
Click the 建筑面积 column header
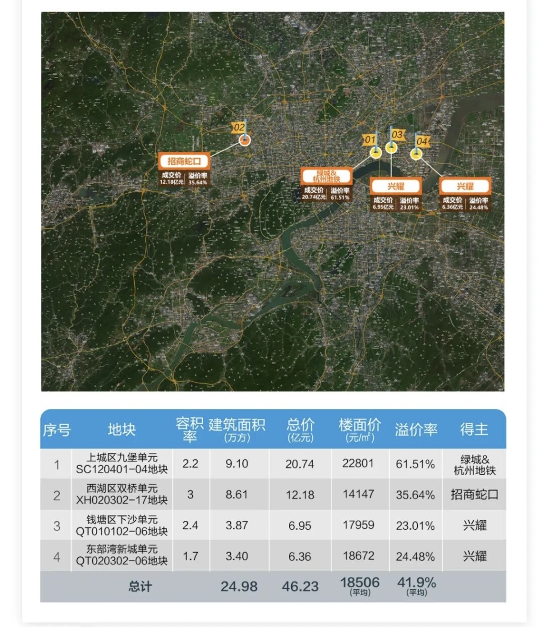point(237,430)
